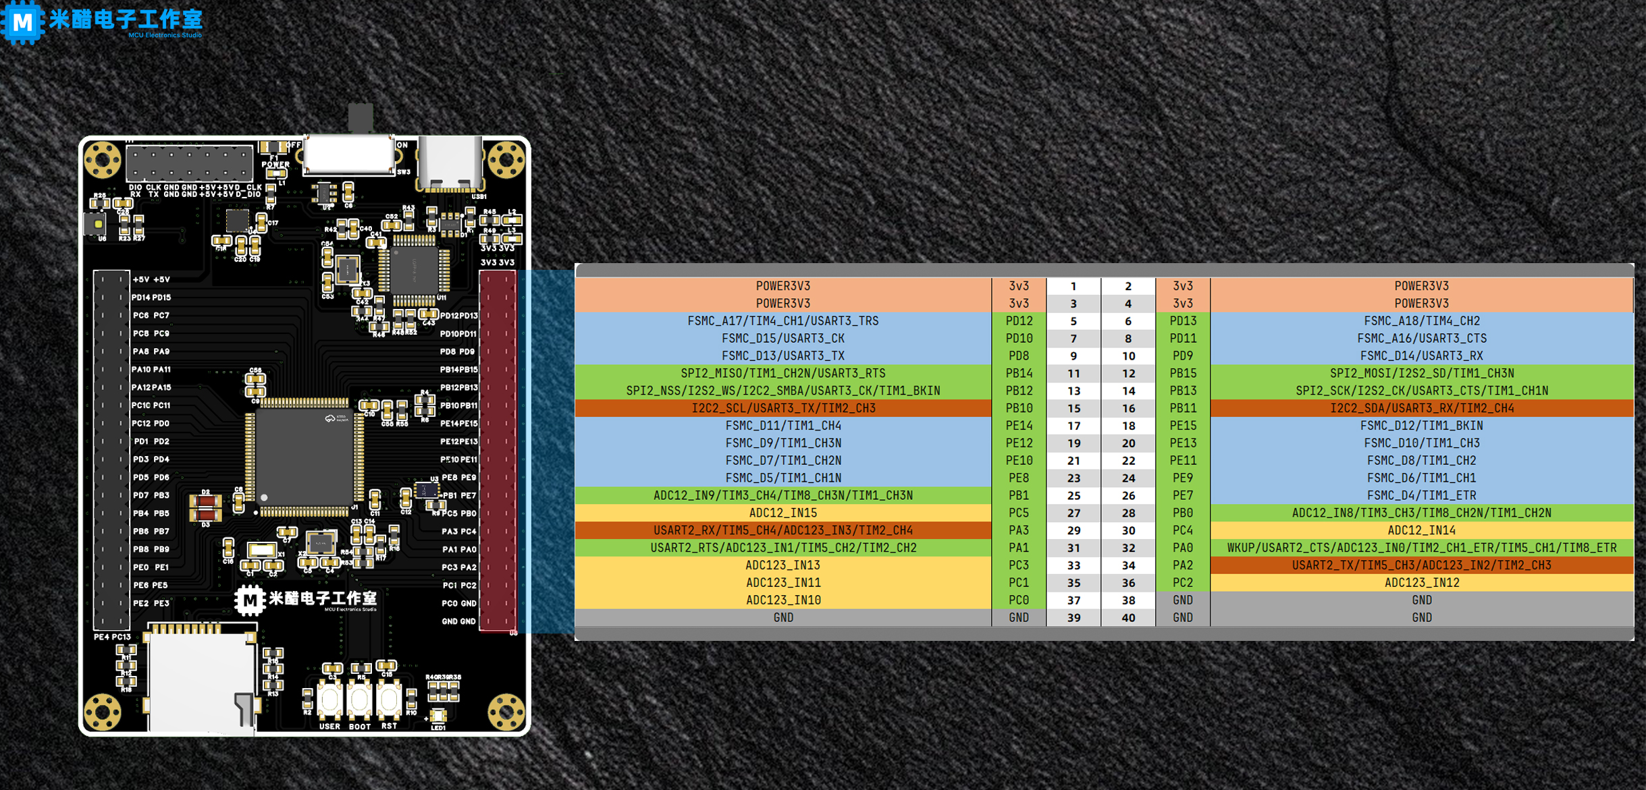Click the red 40-pin header connector
This screenshot has height=790, width=1646.
(498, 450)
